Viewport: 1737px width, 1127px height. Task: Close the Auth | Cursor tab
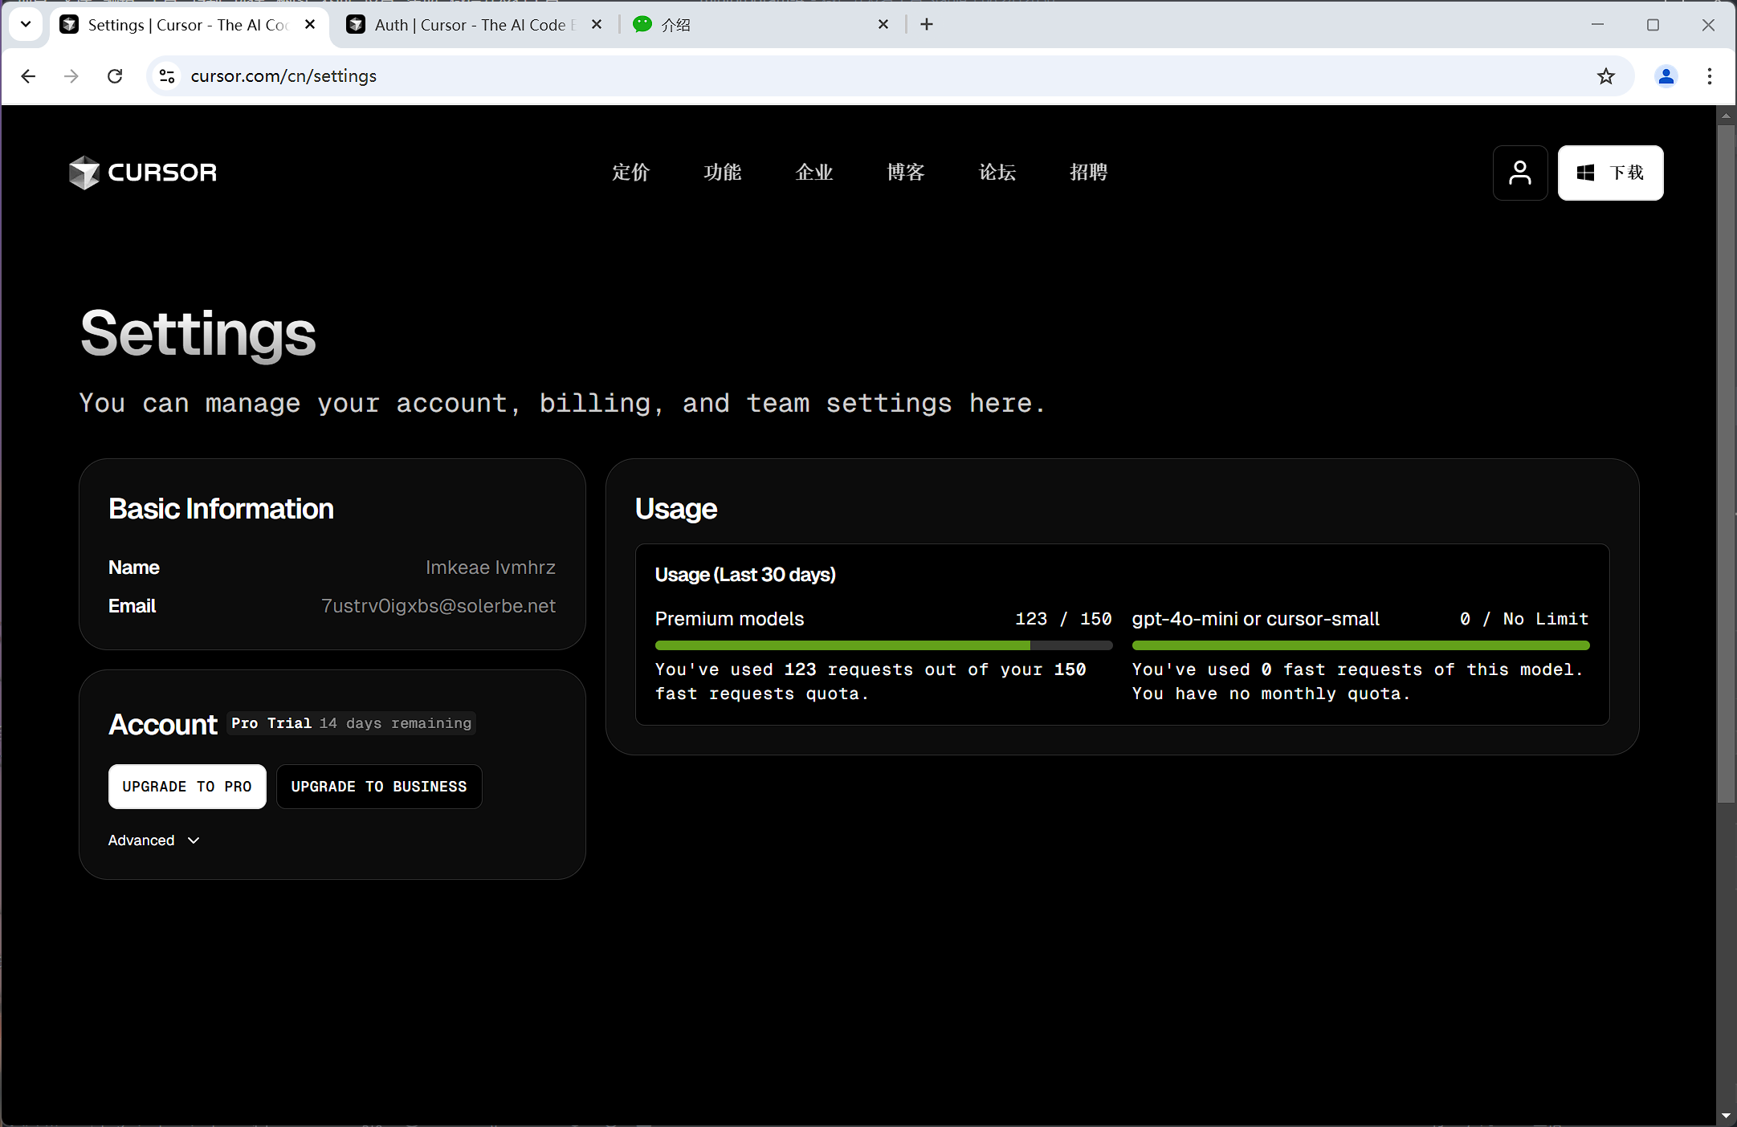pyautogui.click(x=597, y=25)
